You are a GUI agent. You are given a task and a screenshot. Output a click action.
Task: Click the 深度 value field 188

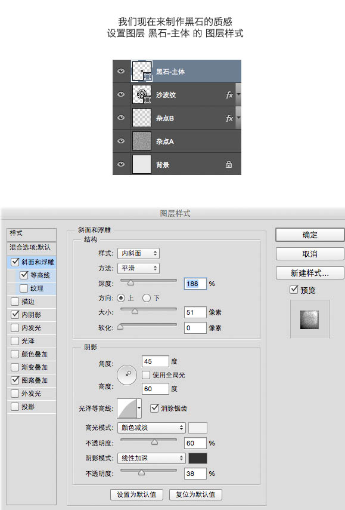(x=195, y=284)
